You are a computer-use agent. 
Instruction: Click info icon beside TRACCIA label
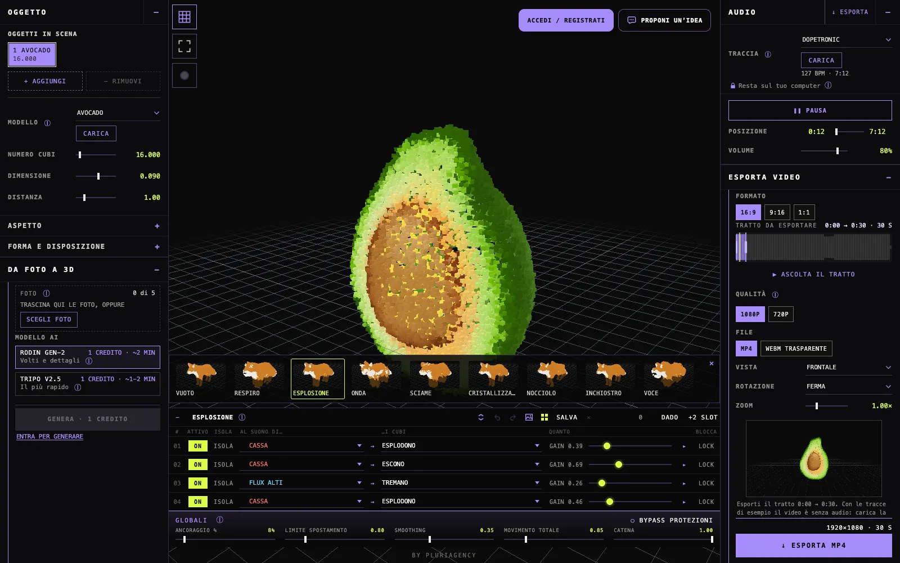pyautogui.click(x=768, y=54)
